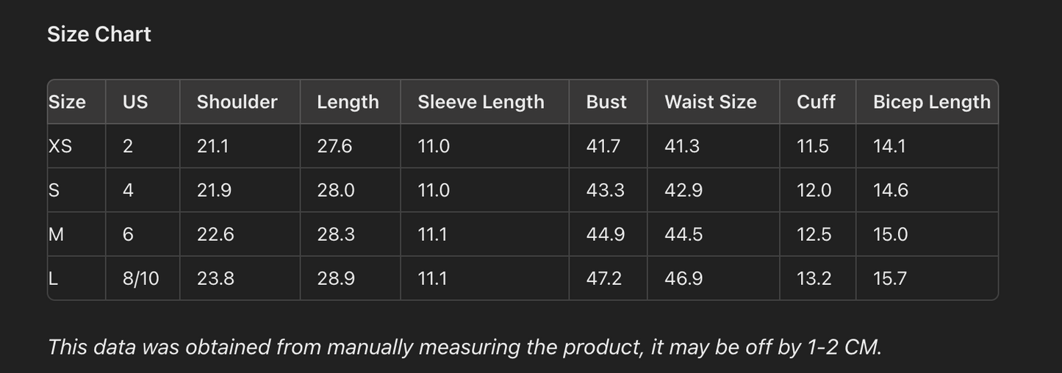Select the XS size row label
Viewport: 1062px width, 373px height.
pyautogui.click(x=60, y=146)
